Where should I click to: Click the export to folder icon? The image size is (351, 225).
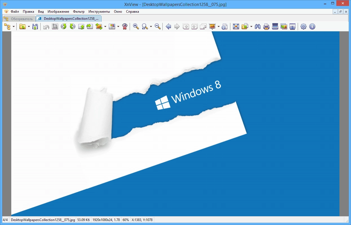(x=245, y=27)
